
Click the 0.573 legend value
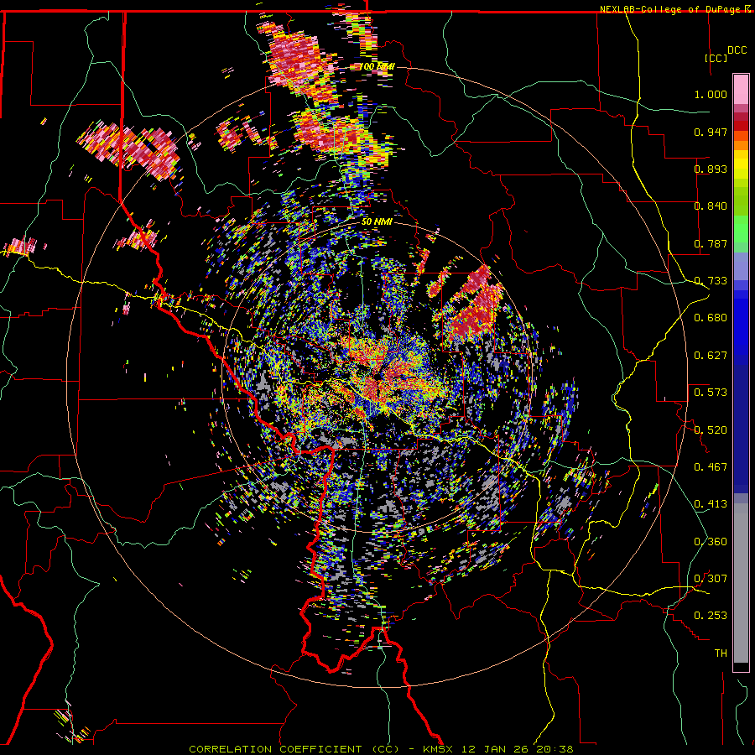coord(711,393)
